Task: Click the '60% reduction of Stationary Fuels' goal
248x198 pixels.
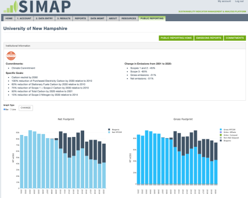Action: pos(49,84)
